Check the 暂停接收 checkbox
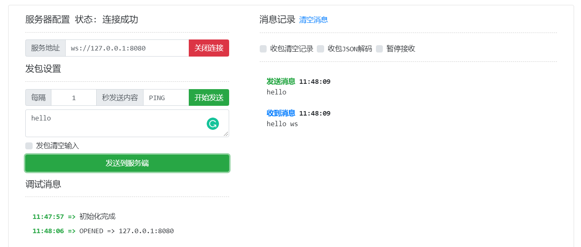The width and height of the screenshot is (581, 247). 380,49
